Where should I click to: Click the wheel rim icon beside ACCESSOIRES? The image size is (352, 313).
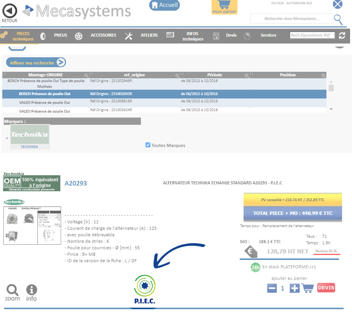coord(79,36)
